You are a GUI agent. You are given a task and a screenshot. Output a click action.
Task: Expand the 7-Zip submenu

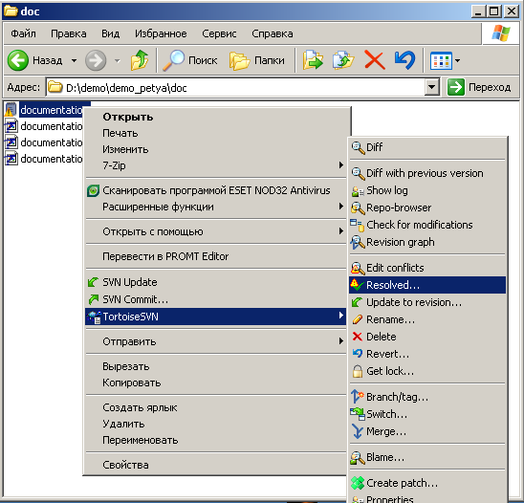point(215,165)
